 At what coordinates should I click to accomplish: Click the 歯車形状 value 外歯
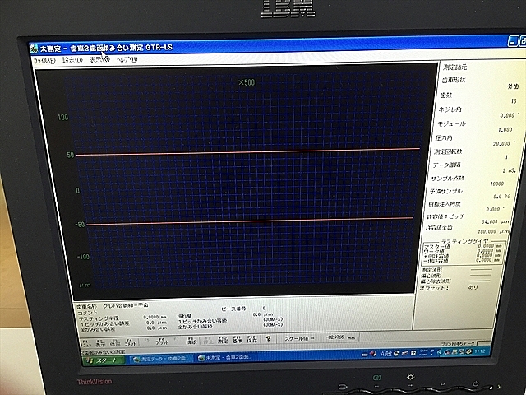[x=513, y=86]
